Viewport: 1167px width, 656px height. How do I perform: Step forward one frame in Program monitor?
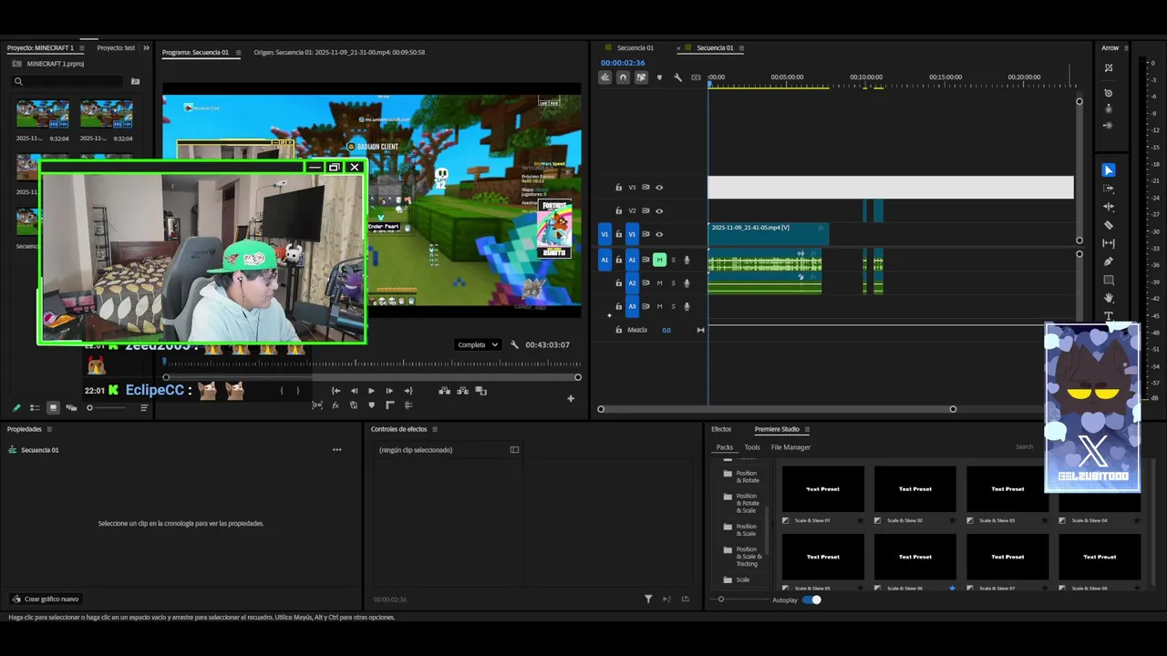[x=389, y=391]
